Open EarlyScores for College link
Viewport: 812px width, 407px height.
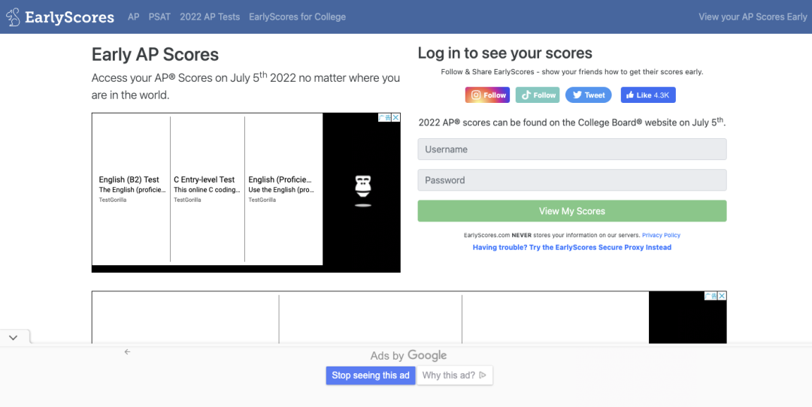(x=297, y=17)
